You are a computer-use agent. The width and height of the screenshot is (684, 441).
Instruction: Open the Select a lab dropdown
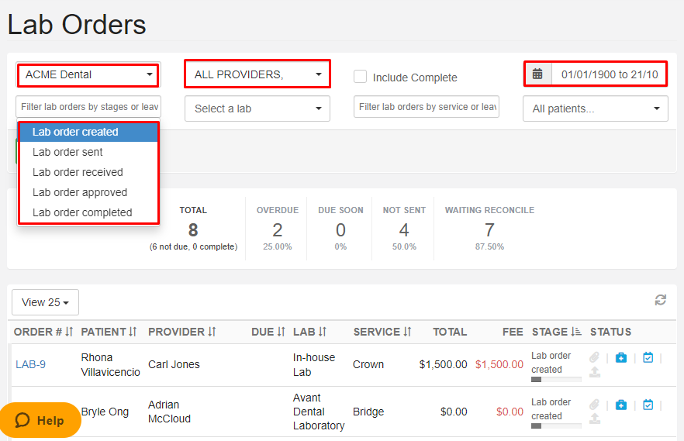(x=257, y=109)
